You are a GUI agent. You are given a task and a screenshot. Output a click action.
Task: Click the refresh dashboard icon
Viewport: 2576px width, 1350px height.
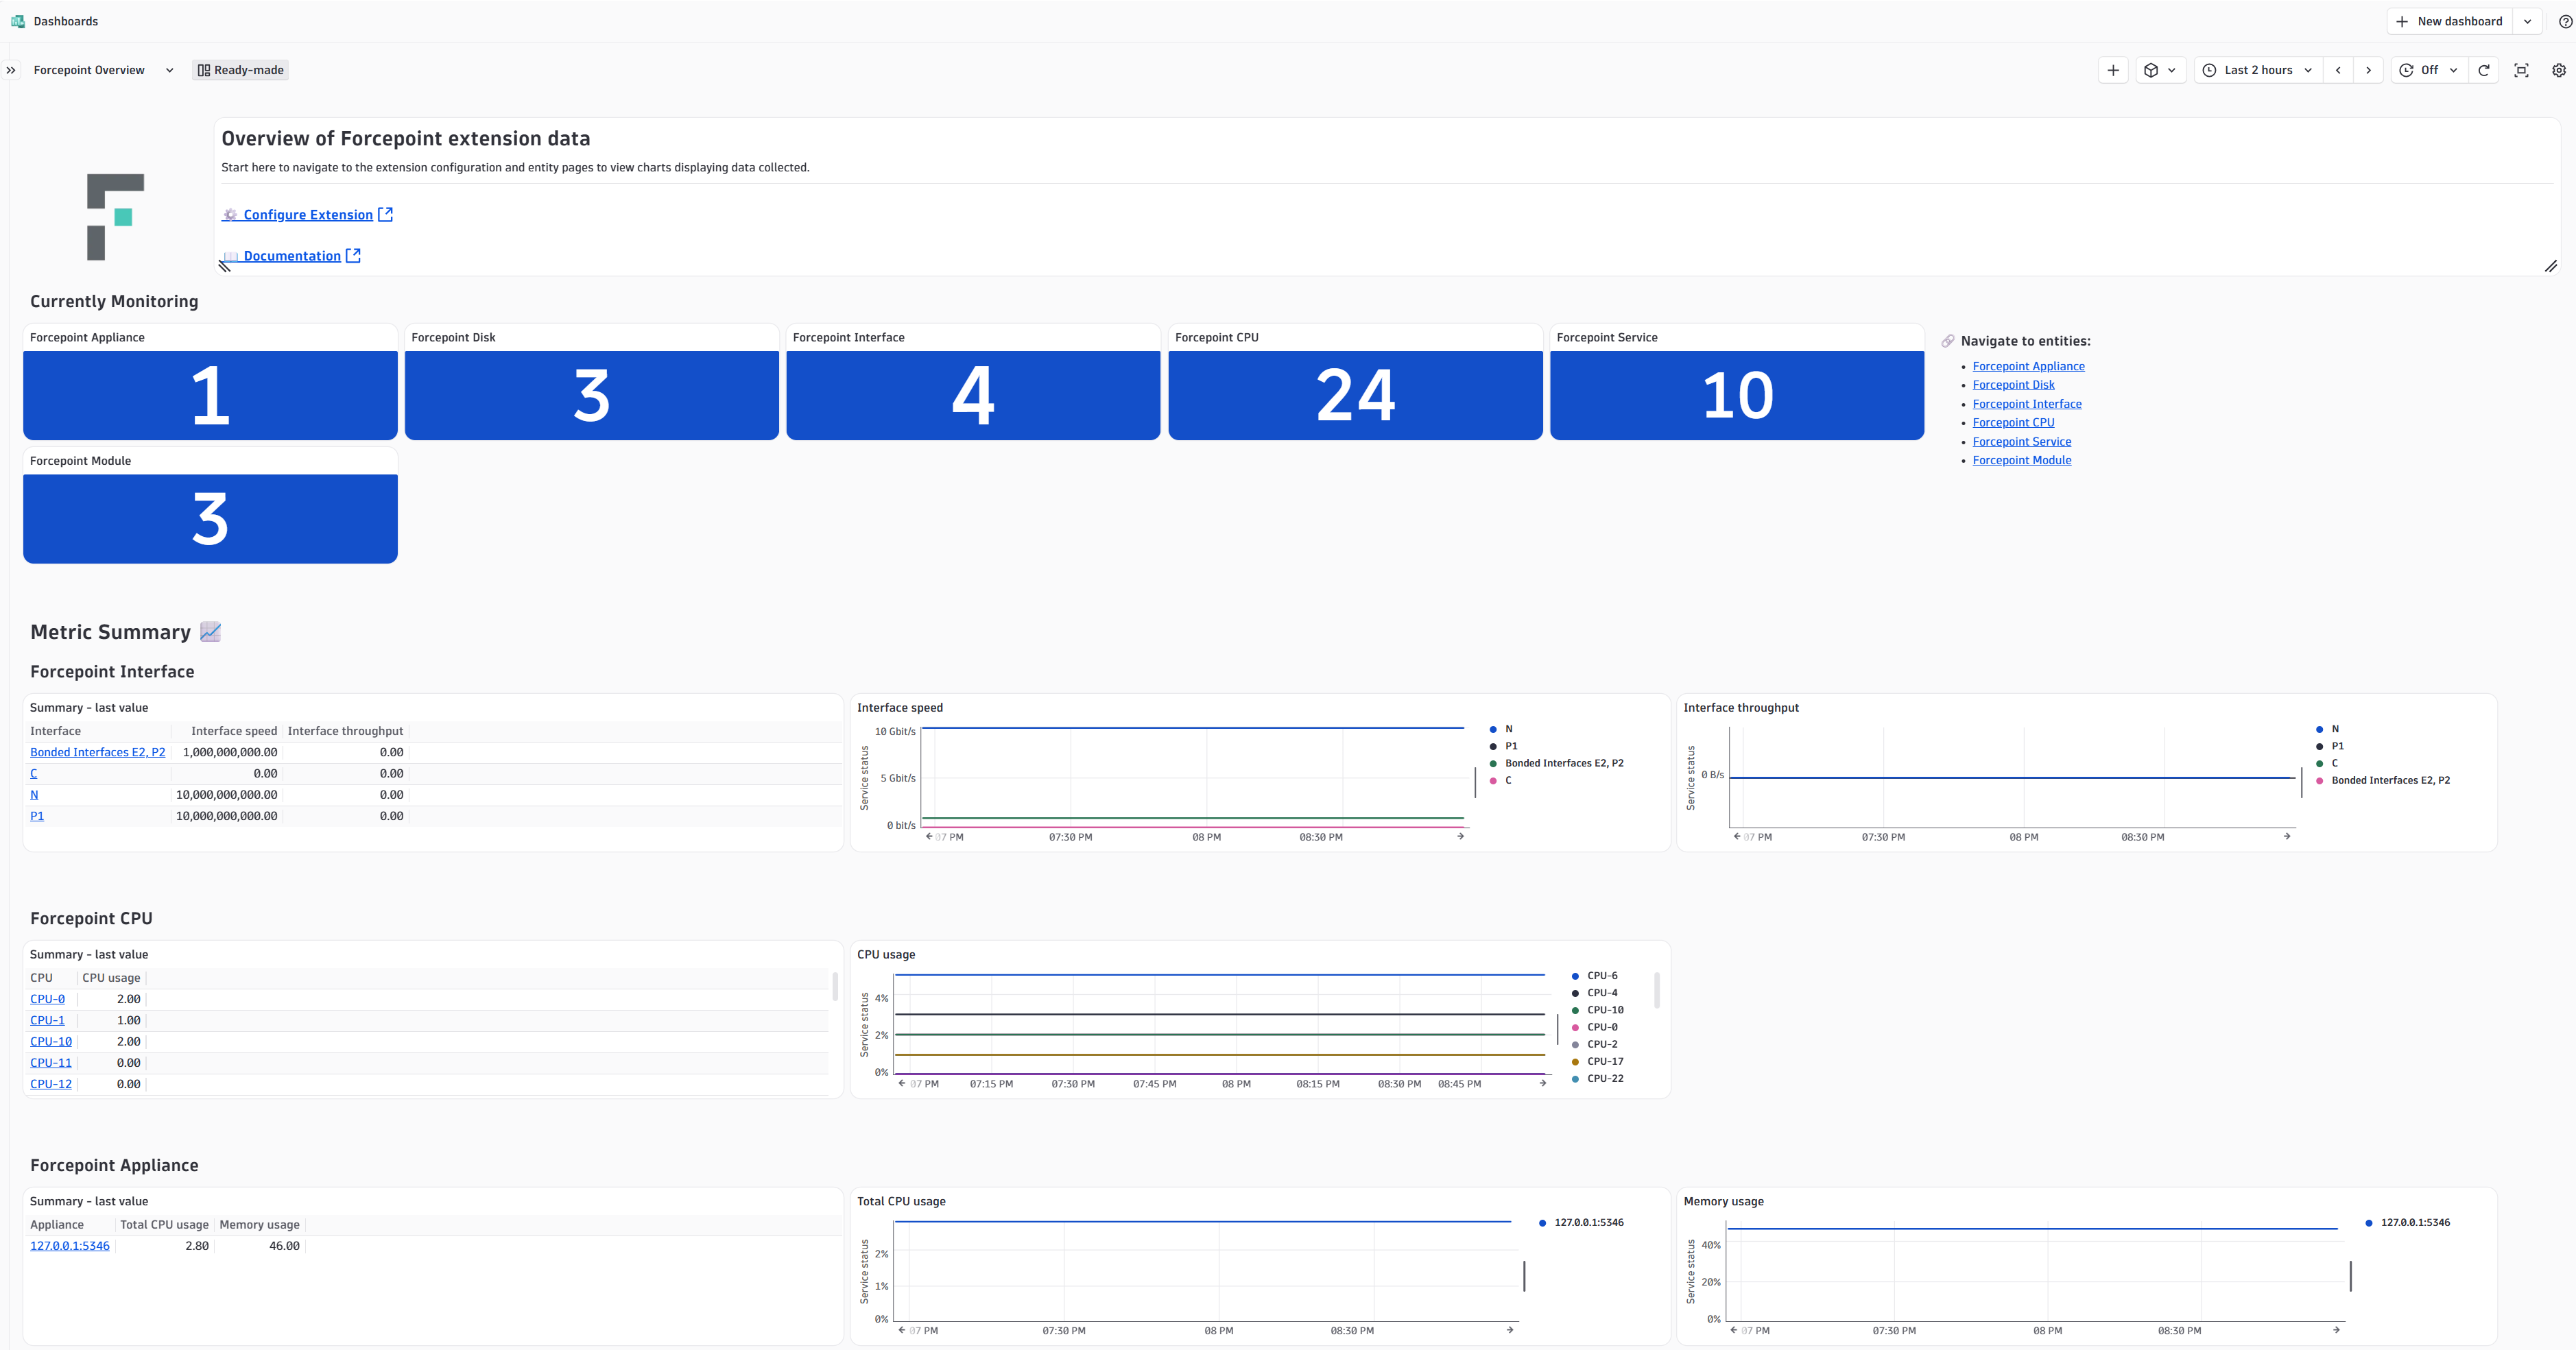pyautogui.click(x=2484, y=70)
